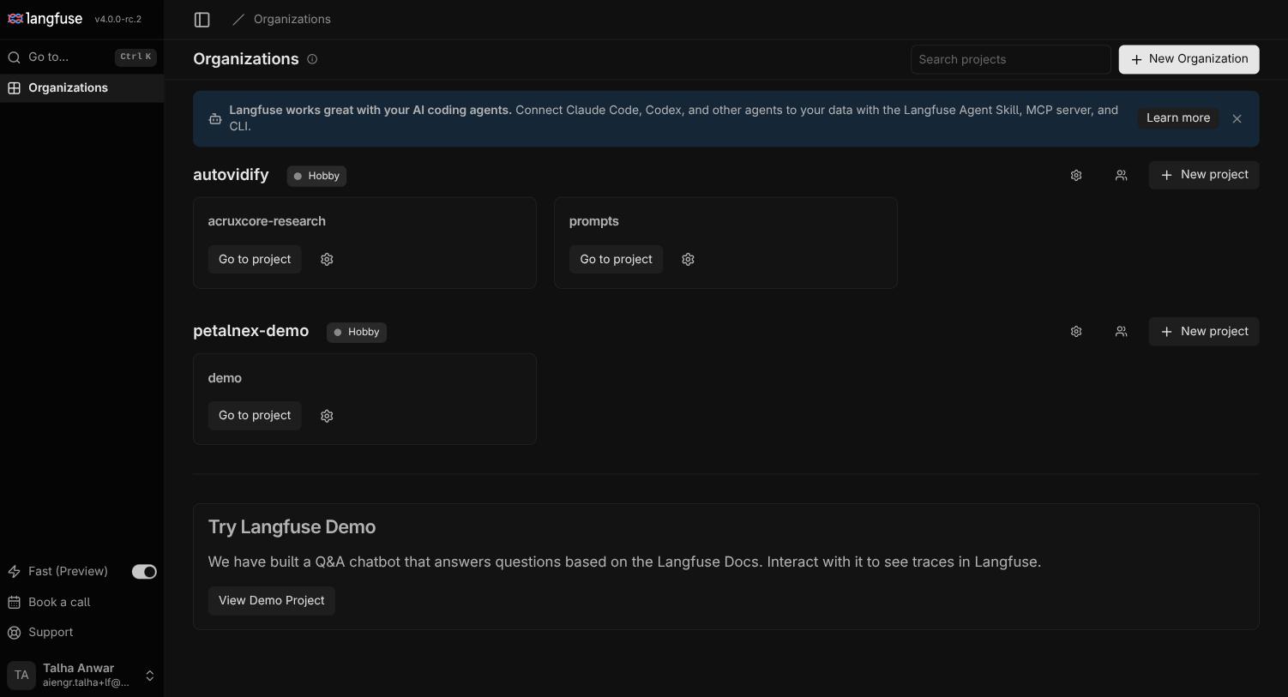Click the Fast (Preview) lightning icon
Viewport: 1288px width, 697px height.
click(15, 572)
